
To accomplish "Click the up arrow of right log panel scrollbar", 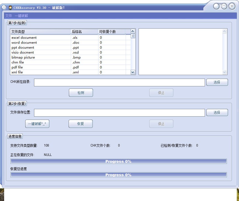I will [224, 31].
